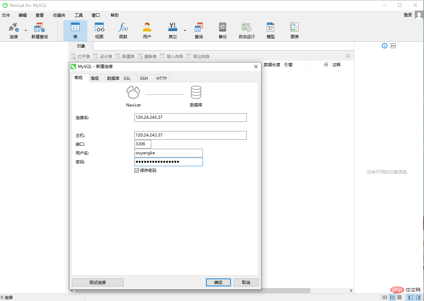Open the 窗口 menu

point(96,15)
